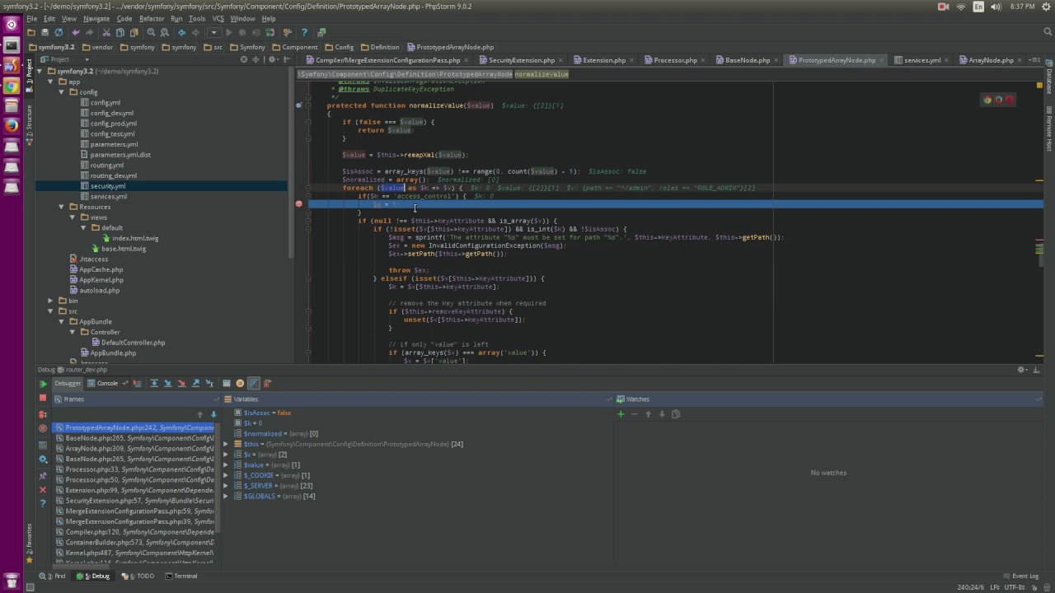Open the Evaluate Expression calculator icon
Image resolution: width=1055 pixels, height=593 pixels.
pos(227,383)
